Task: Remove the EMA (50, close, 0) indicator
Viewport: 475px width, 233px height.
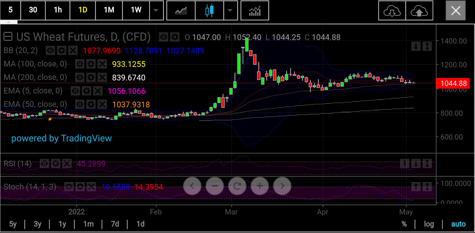Action: 102,104
